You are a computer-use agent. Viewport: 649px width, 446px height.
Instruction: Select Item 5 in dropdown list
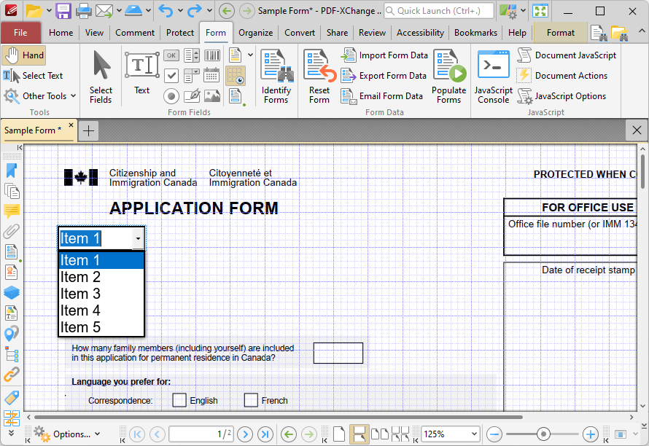(x=101, y=327)
